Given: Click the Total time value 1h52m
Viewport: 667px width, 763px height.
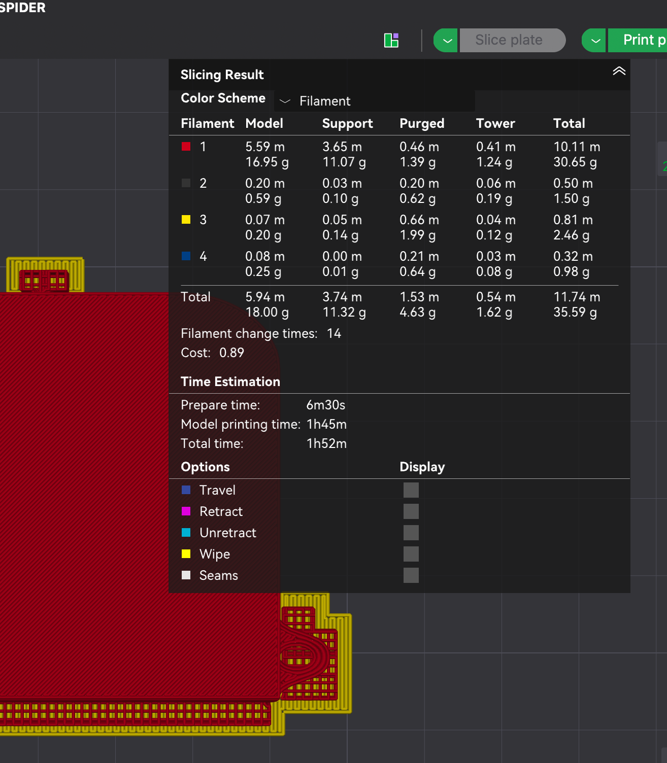Looking at the screenshot, I should (x=326, y=443).
